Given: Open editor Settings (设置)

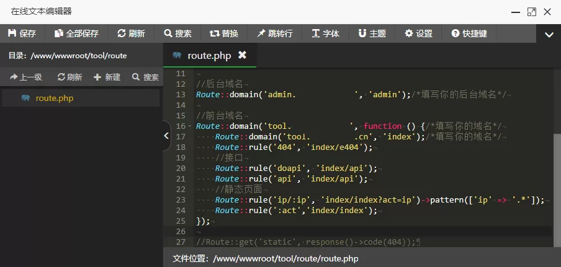Looking at the screenshot, I should click(419, 33).
